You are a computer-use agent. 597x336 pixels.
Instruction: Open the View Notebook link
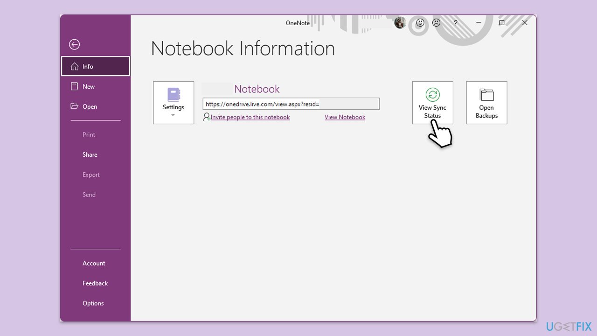point(345,117)
